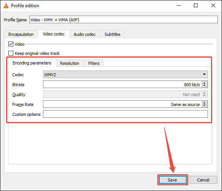Click the Quality spinner down arrow
Screen dimensions: 222x191
204,96
